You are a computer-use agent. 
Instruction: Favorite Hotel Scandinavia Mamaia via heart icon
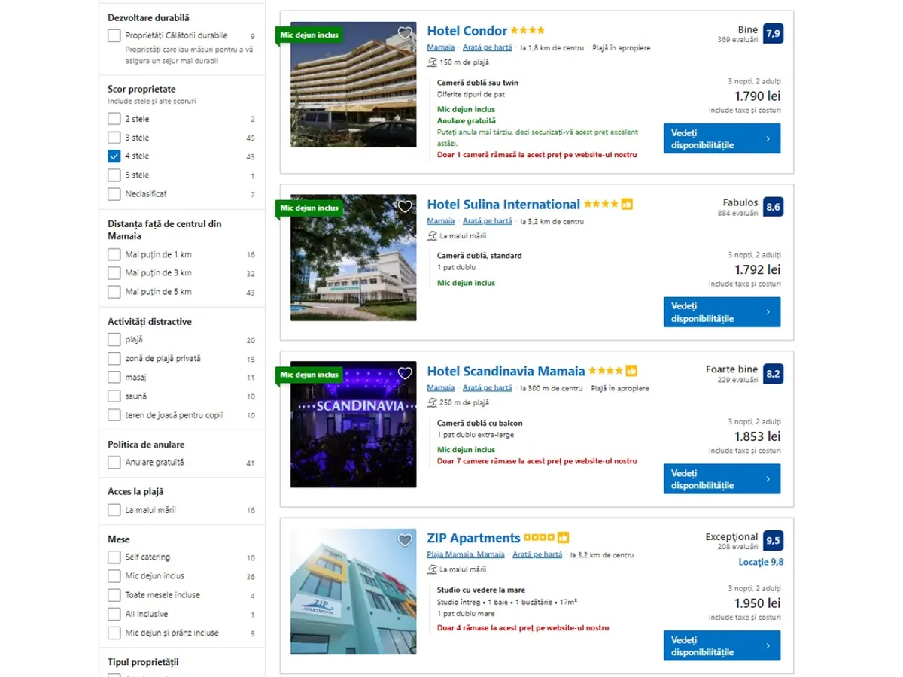(405, 373)
